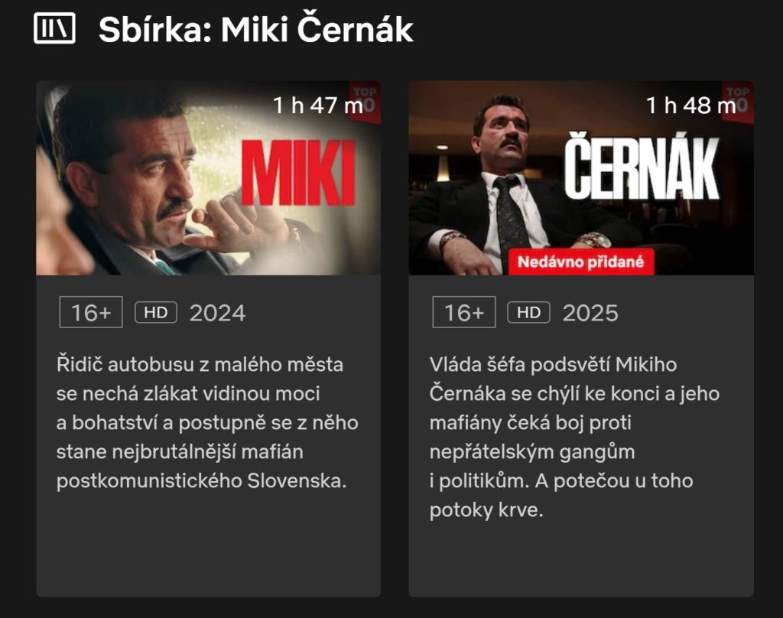This screenshot has width=783, height=618.
Task: Click the Nedávno přidané label
Action: 581,262
